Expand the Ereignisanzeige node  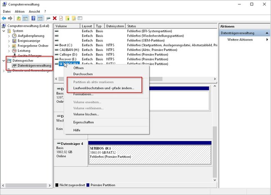(x=9, y=41)
